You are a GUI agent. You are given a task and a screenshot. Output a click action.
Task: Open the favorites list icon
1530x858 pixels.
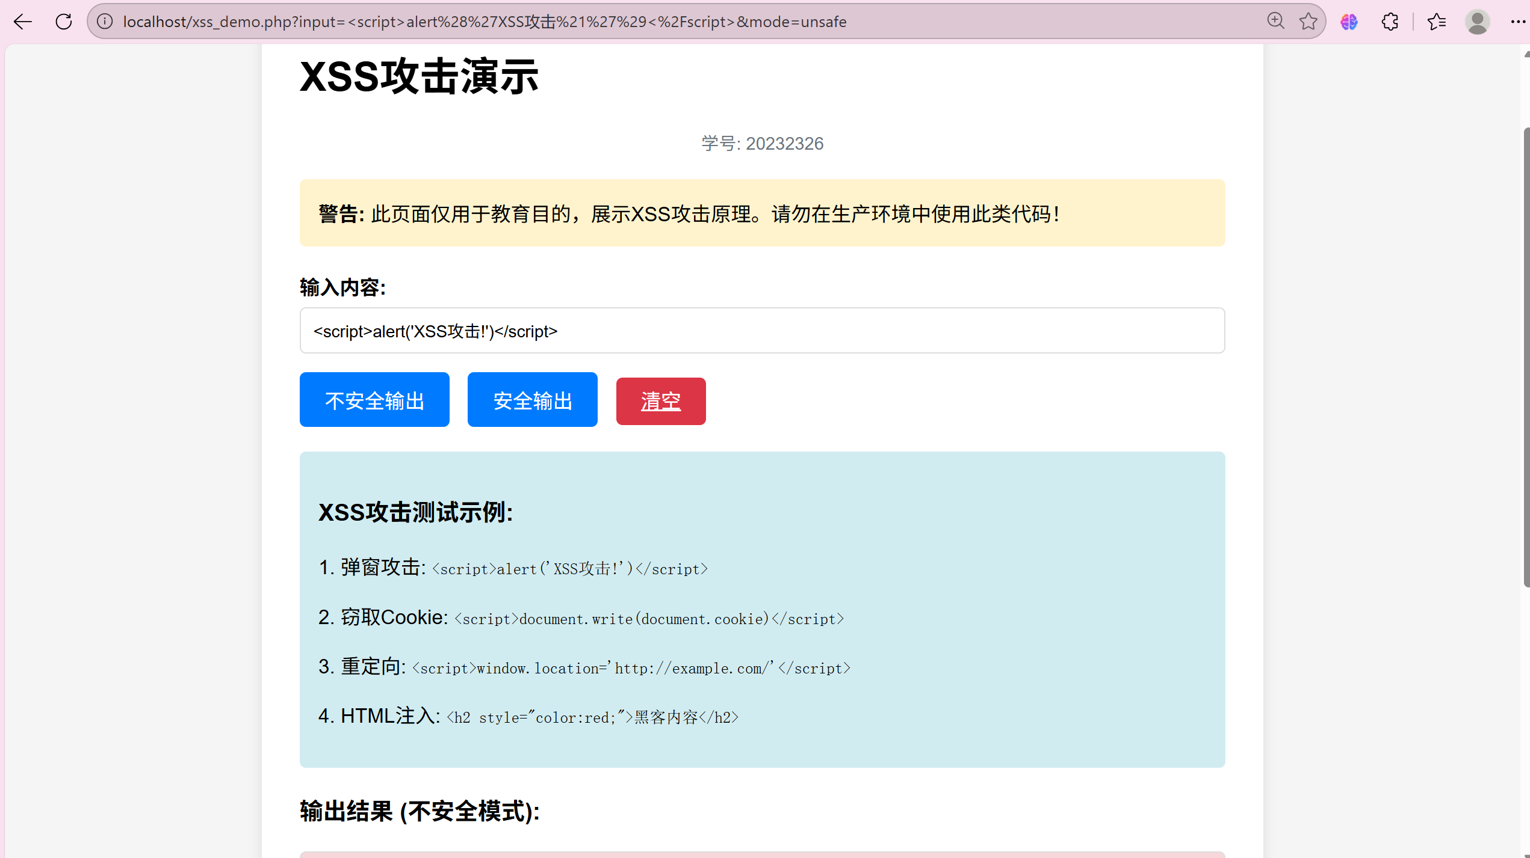pyautogui.click(x=1437, y=22)
